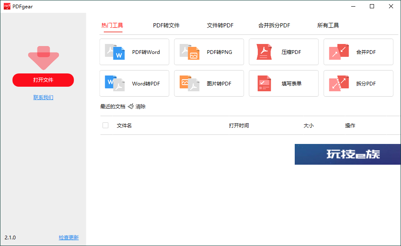Go to the 合并拆分PDF tab
This screenshot has height=246, width=401.
point(274,25)
